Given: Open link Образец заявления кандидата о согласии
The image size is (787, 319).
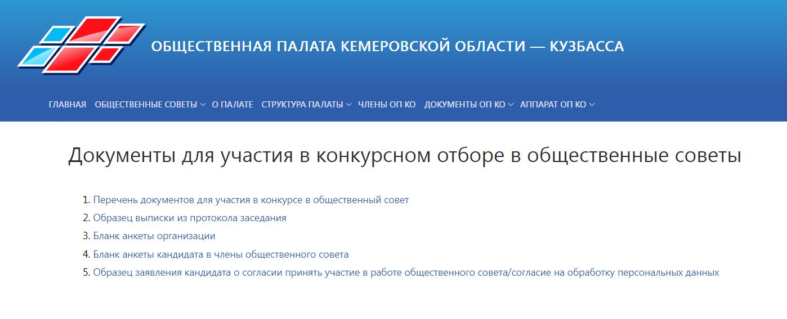Looking at the screenshot, I should (406, 272).
